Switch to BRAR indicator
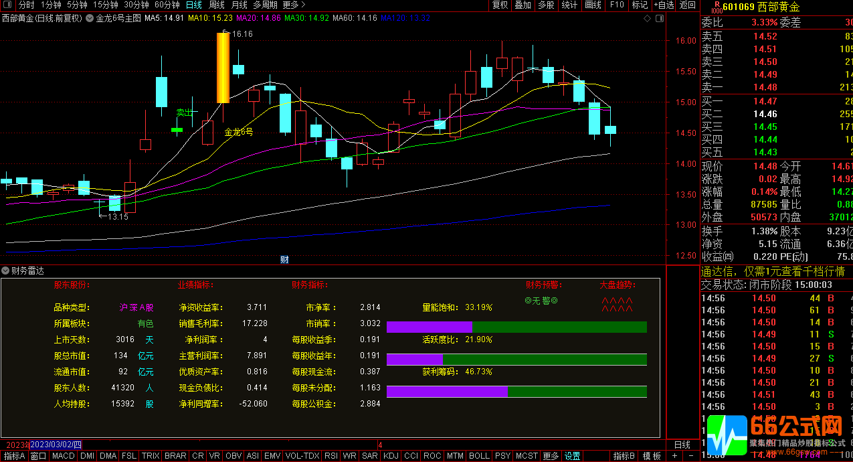Image resolution: width=853 pixels, height=462 pixels. tap(175, 456)
